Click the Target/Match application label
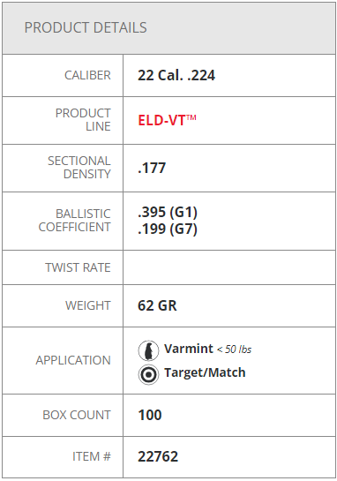Viewport: 337px width, 481px height. [205, 372]
